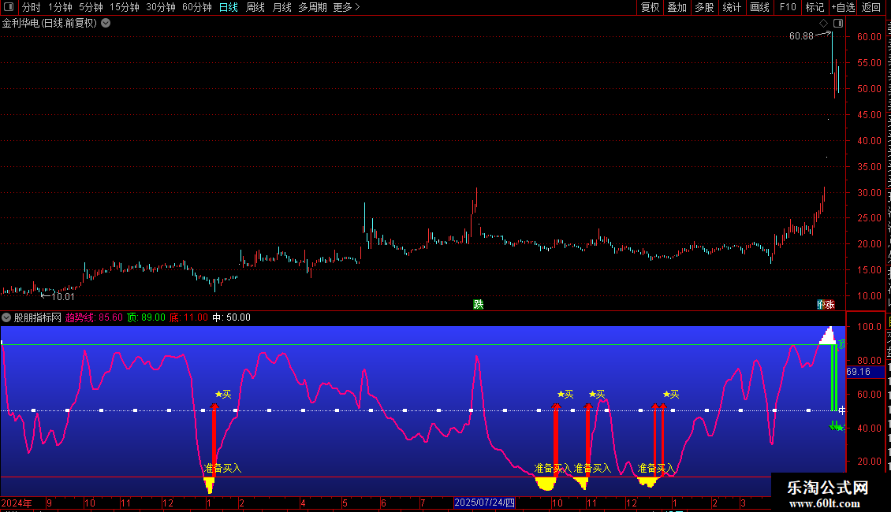Click the 60.88 high price label

801,36
